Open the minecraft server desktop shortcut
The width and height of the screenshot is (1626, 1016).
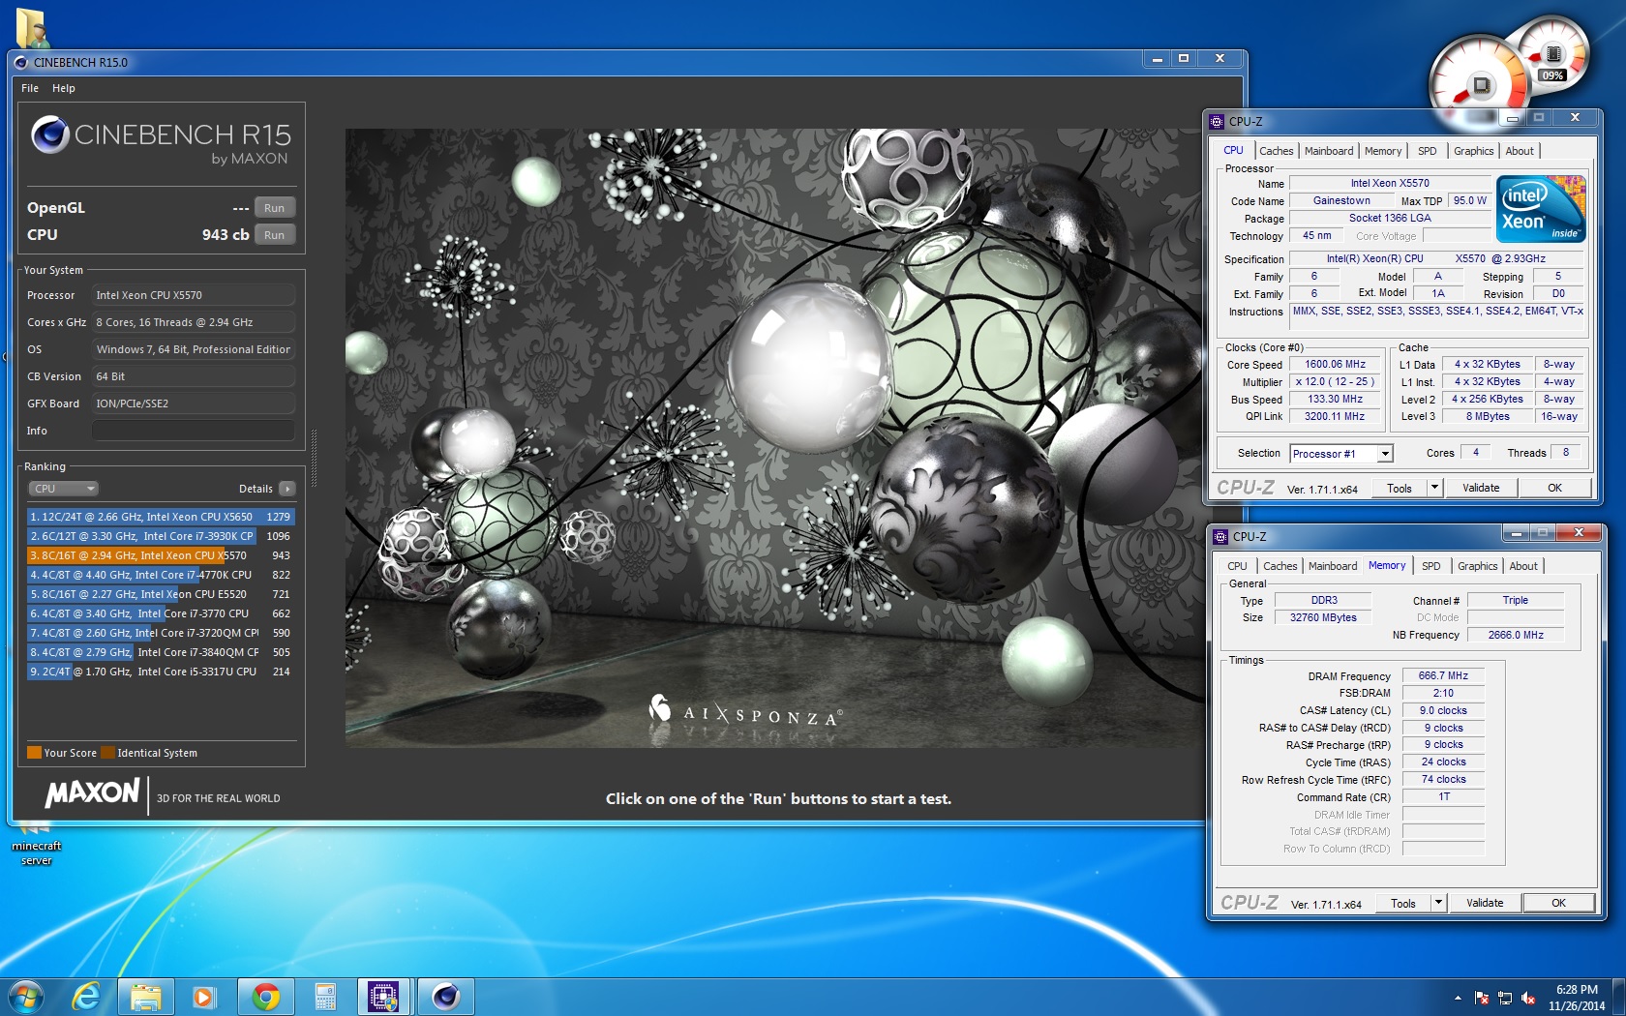[x=36, y=844]
